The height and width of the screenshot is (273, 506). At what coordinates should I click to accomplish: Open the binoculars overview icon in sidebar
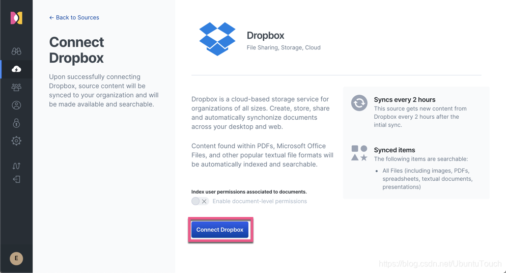(16, 51)
